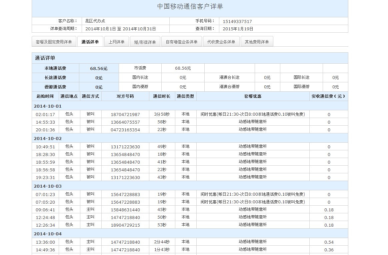Select the 2014-10-03 date group row
The height and width of the screenshot is (255, 388).
(48, 186)
